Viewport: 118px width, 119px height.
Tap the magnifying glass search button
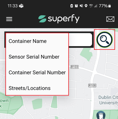(104, 39)
